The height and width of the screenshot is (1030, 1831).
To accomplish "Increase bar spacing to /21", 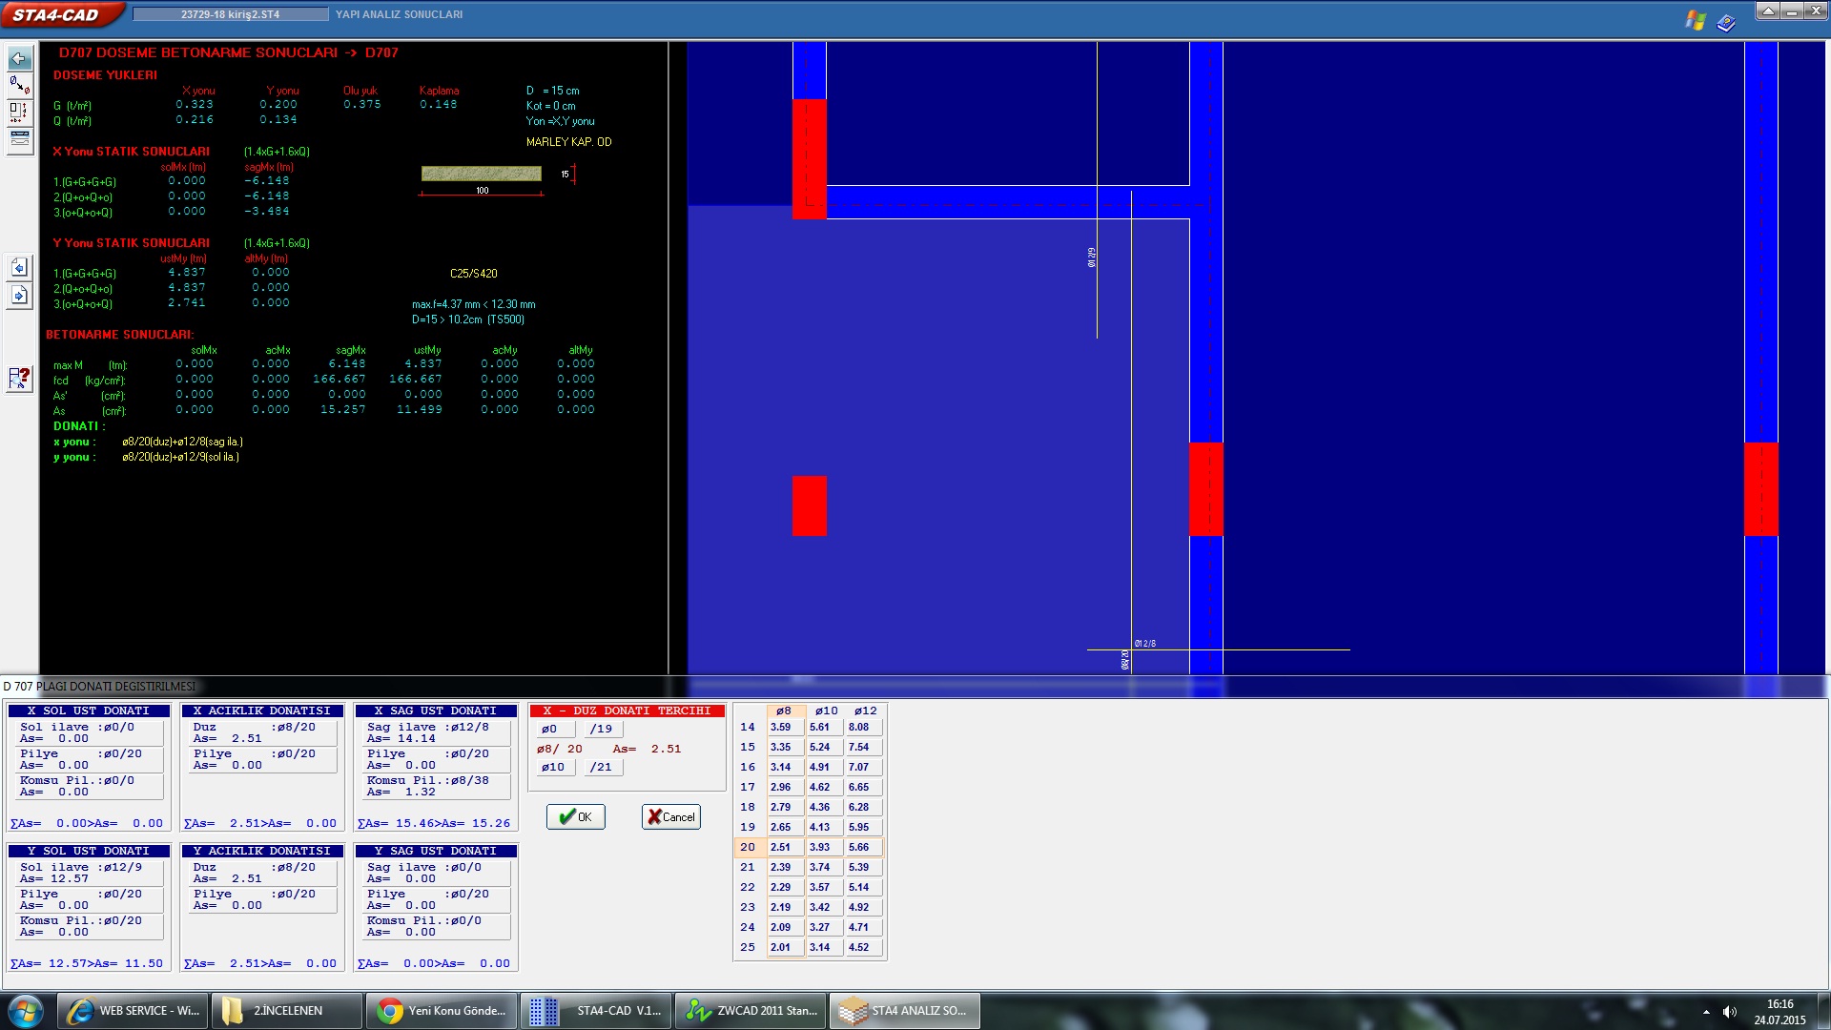I will tap(602, 768).
